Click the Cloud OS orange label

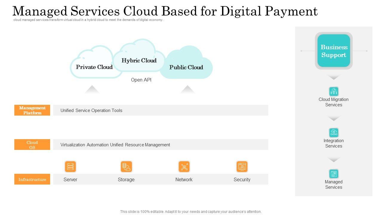pos(32,145)
